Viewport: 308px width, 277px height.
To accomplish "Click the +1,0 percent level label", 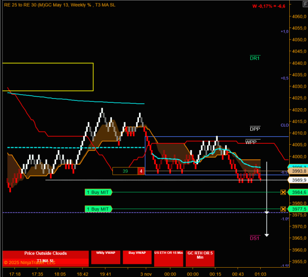I will tap(285, 31).
